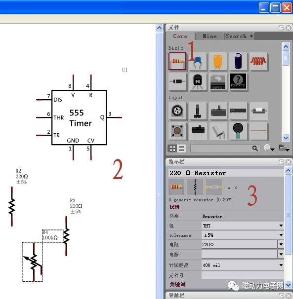Screen dimensions: 293x299
Task: Show the resistor schematic view thumbnail
Action: pos(195,187)
